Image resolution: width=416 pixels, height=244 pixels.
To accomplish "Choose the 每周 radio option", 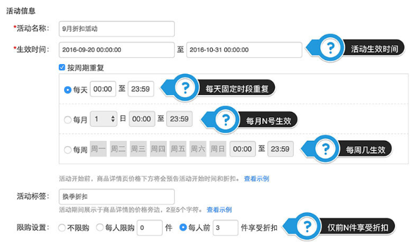I will pyautogui.click(x=68, y=150).
